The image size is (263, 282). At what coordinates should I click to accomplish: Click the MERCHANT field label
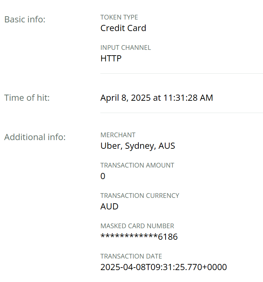pyautogui.click(x=118, y=135)
